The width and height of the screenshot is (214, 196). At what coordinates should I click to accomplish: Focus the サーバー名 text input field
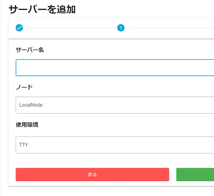(x=115, y=68)
